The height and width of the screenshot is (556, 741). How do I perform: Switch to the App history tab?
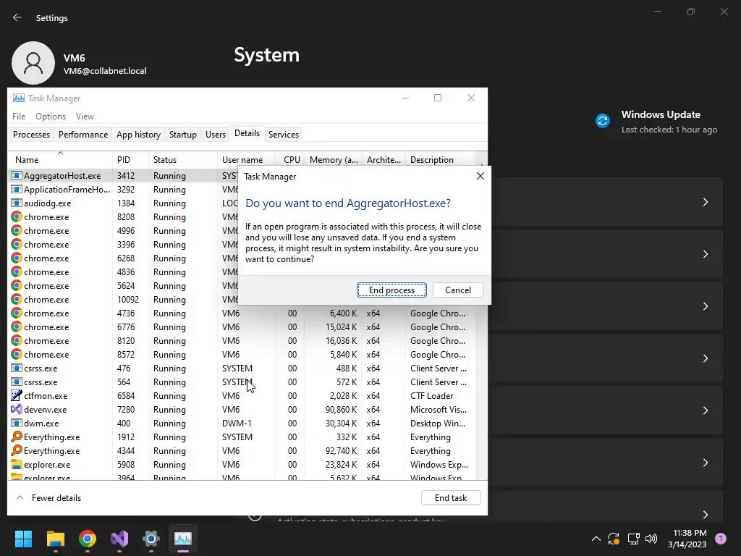pos(138,134)
